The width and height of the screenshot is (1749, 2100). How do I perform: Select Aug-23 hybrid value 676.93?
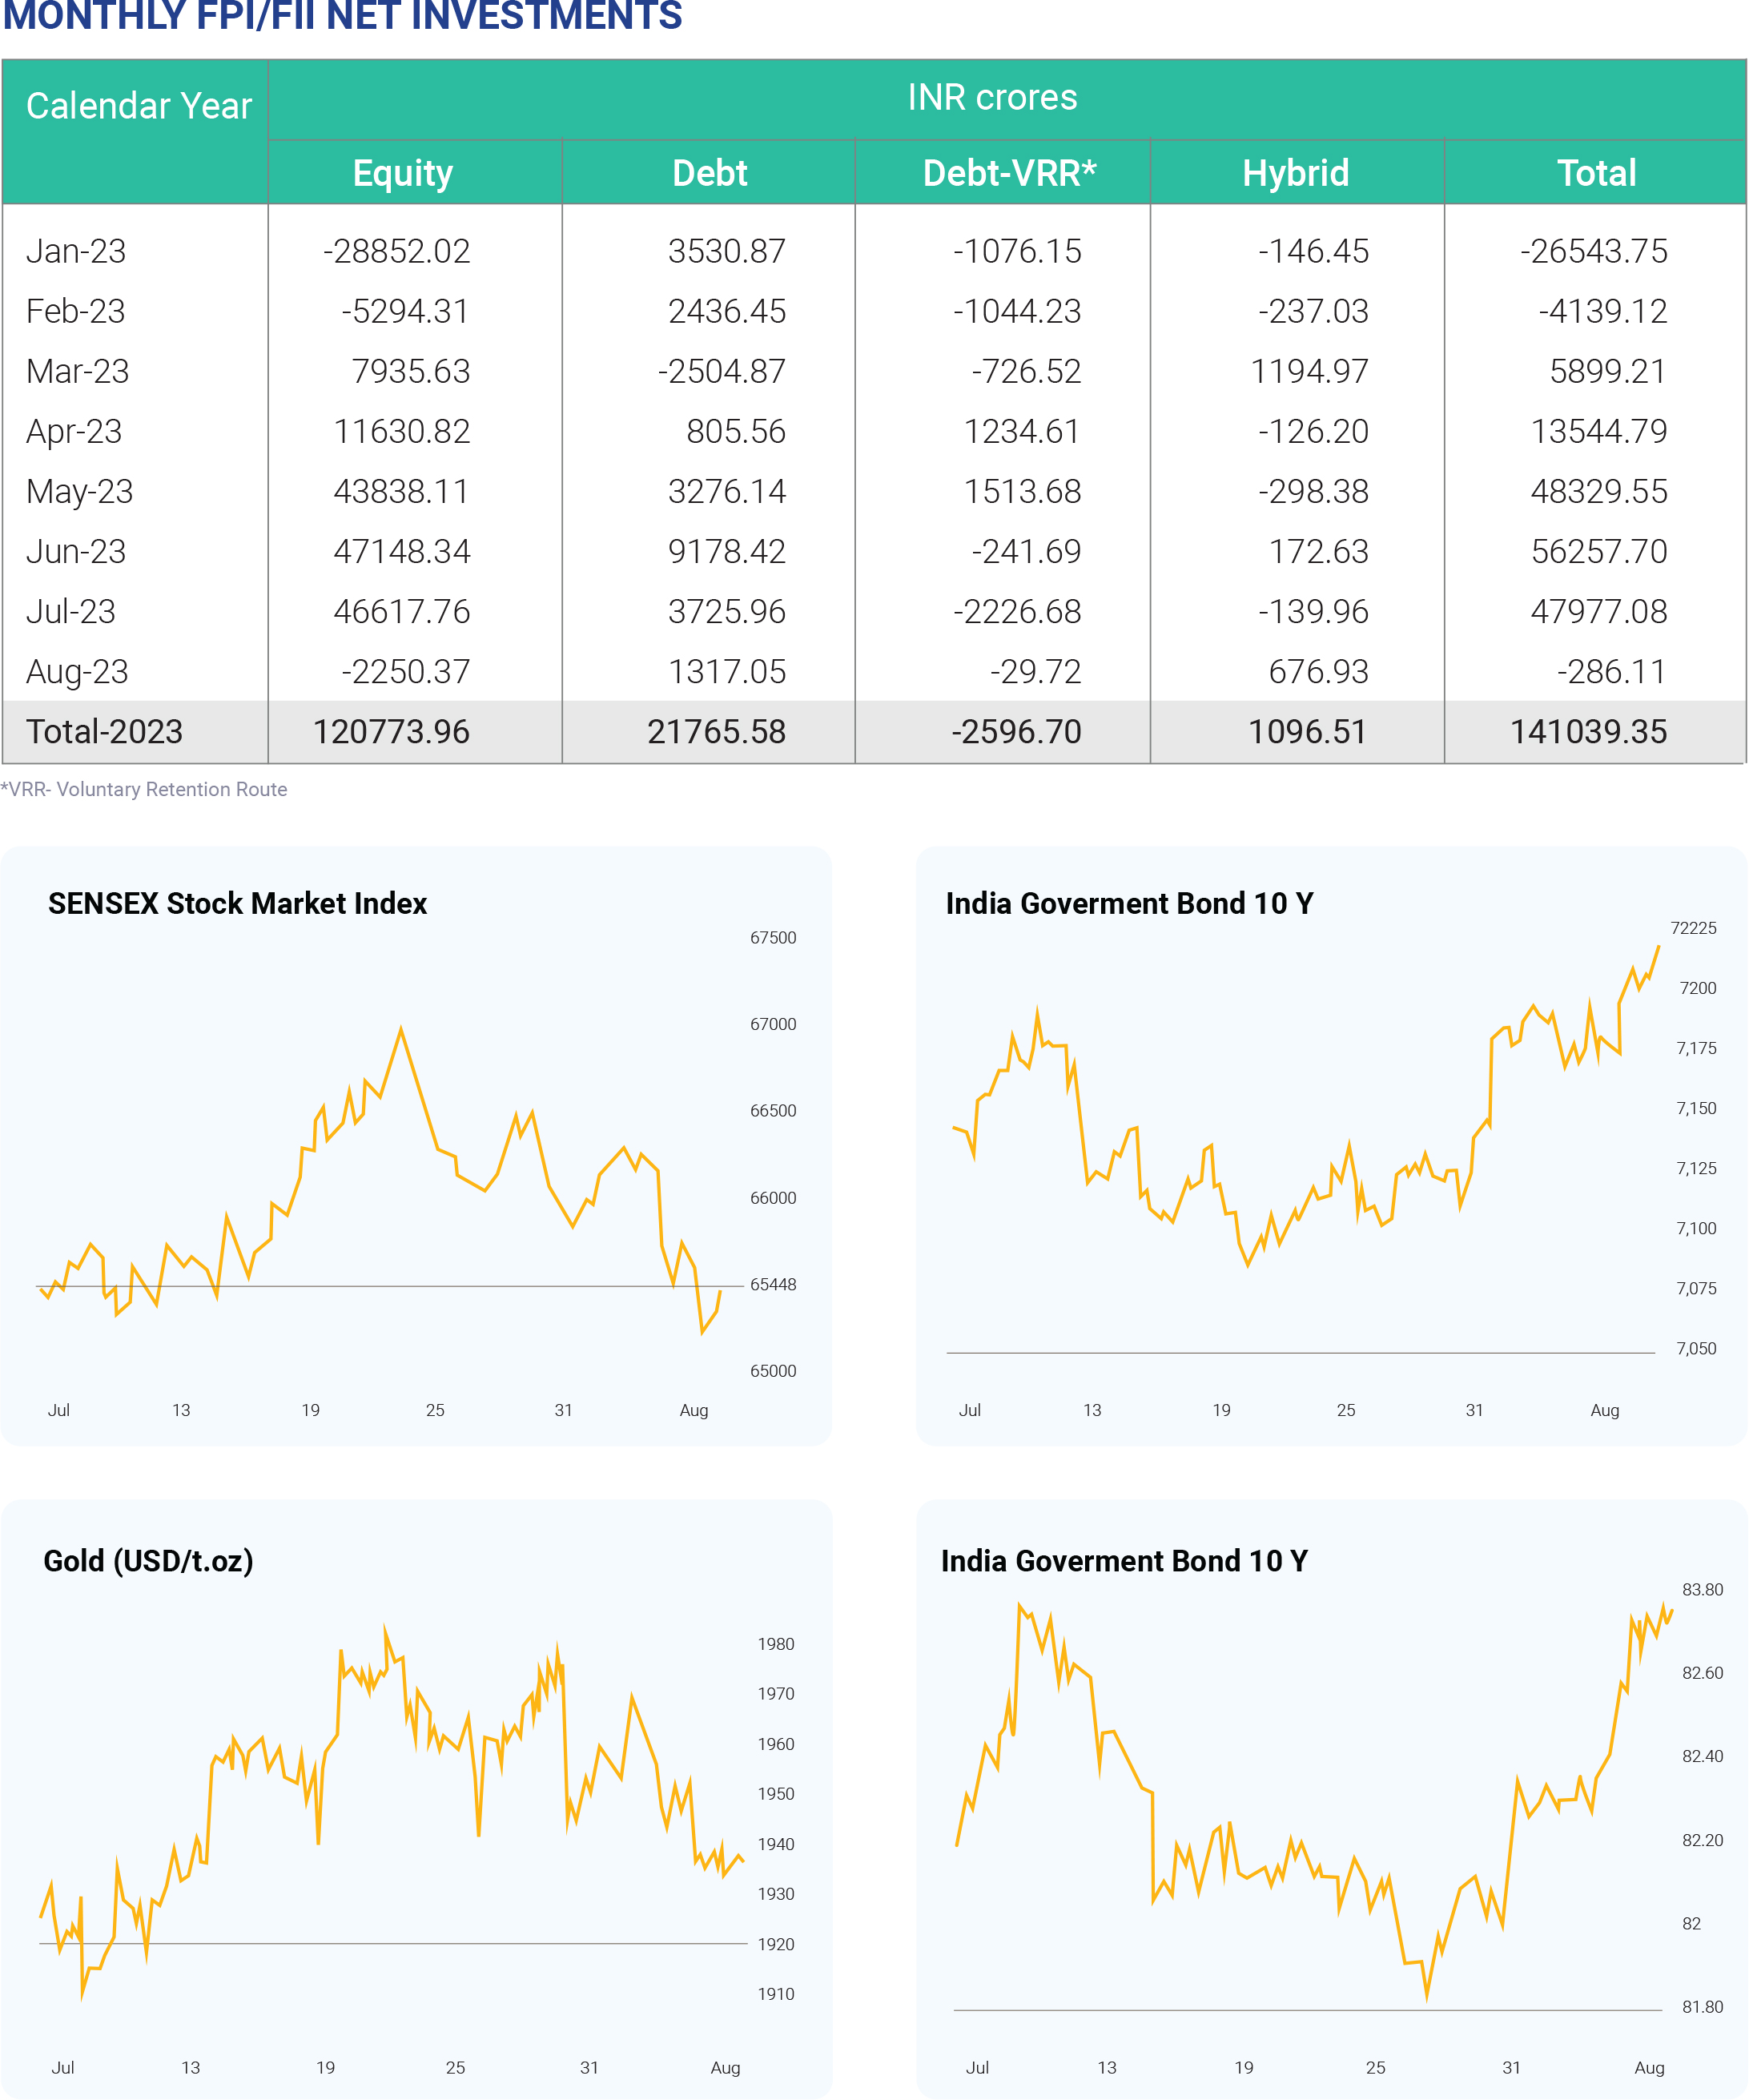(x=1317, y=671)
